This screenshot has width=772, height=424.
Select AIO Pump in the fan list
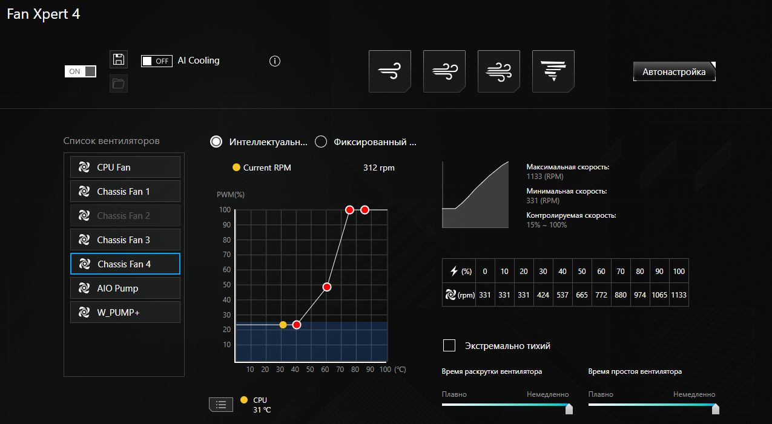tap(125, 288)
